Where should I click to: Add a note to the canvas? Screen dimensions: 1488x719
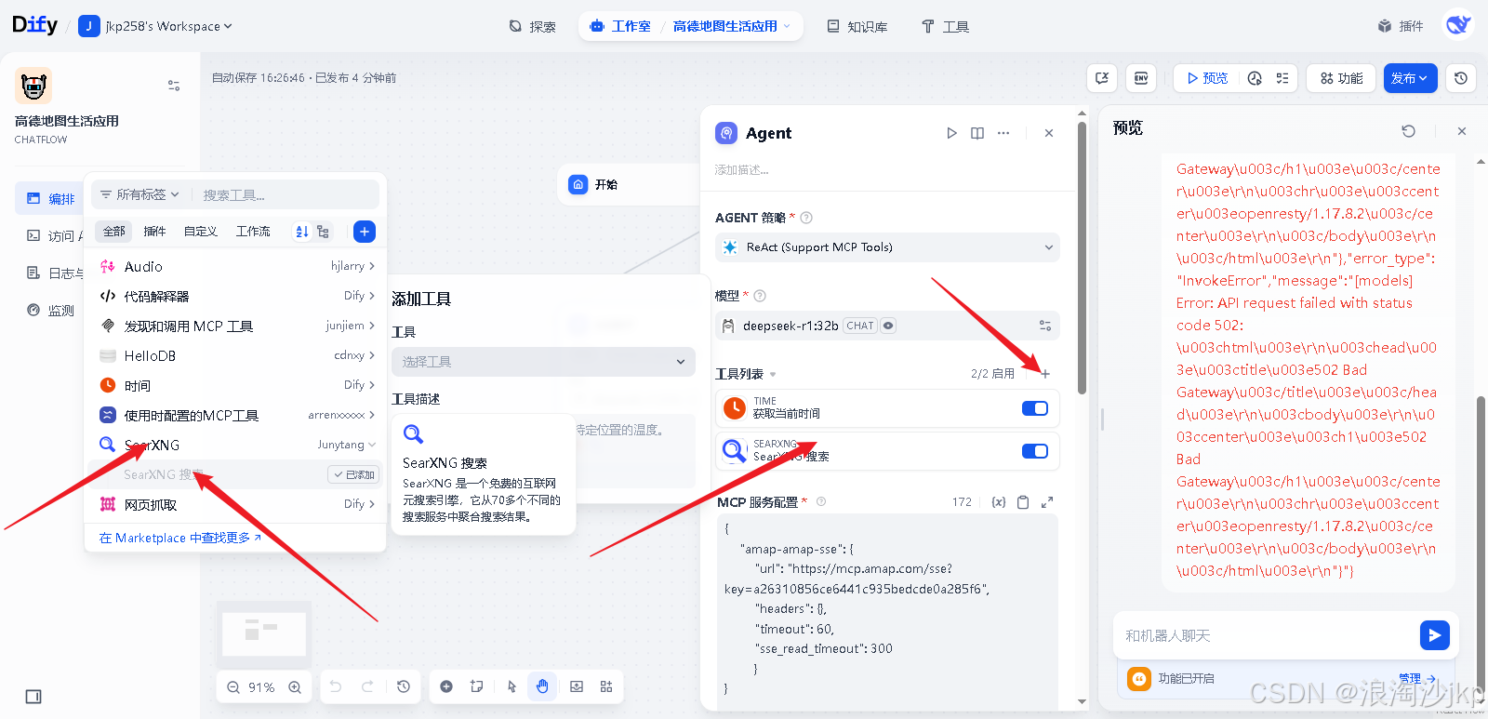coord(477,686)
